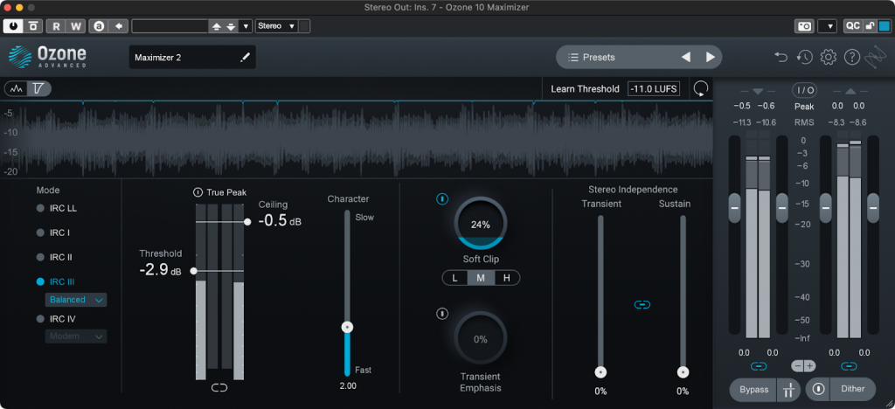Viewport: 895px width, 409px height.
Task: Click the -2.9 dB threshold value
Action: [160, 270]
